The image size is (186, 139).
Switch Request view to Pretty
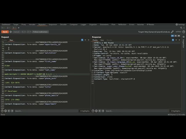4,40
